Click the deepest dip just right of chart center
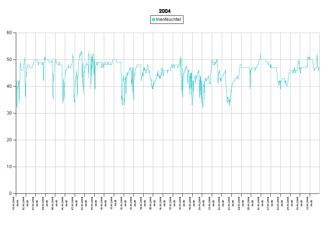 coord(202,108)
